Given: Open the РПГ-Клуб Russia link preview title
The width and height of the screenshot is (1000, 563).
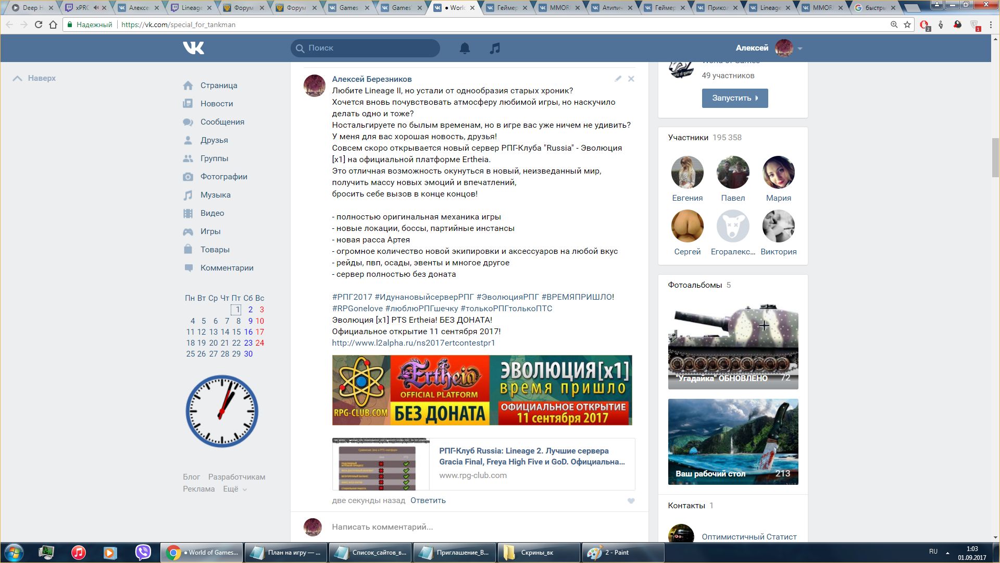Looking at the screenshot, I should (x=532, y=456).
